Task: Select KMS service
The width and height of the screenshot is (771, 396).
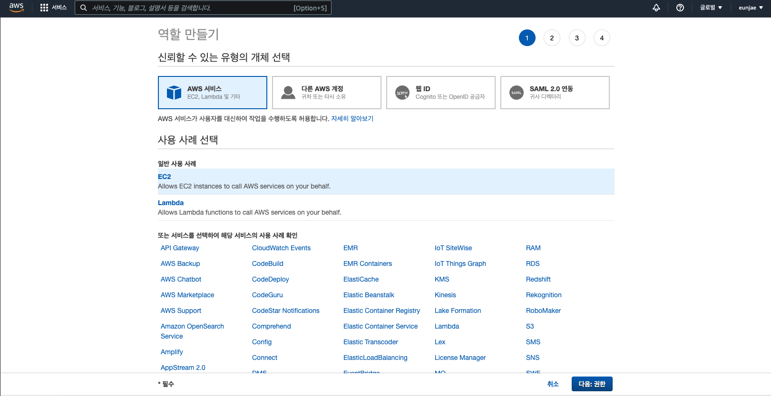Action: (442, 279)
